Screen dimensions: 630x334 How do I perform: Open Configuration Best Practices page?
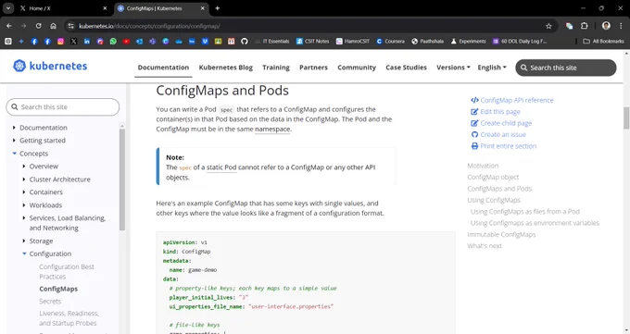pyautogui.click(x=67, y=272)
